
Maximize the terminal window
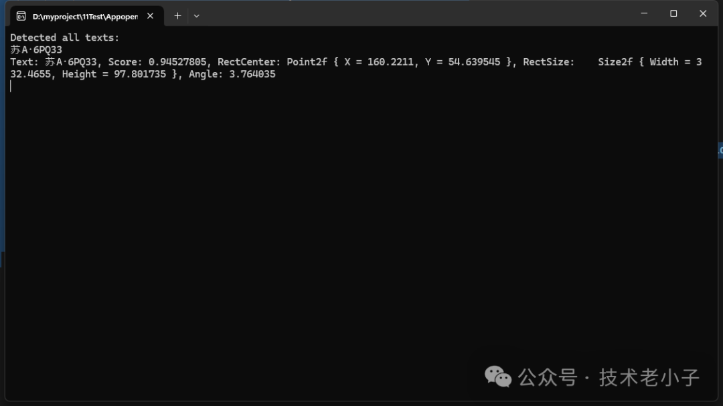pyautogui.click(x=673, y=13)
